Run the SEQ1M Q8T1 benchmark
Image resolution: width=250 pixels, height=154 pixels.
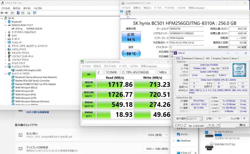89,84
